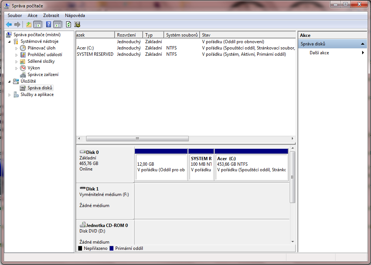Click the CD-ROM 0 drive icon

click(83, 224)
